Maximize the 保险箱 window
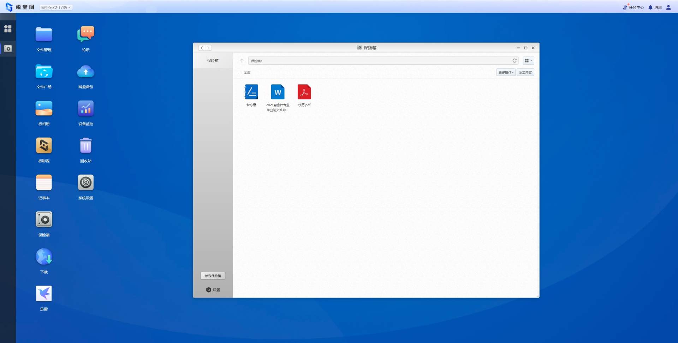 pos(525,48)
